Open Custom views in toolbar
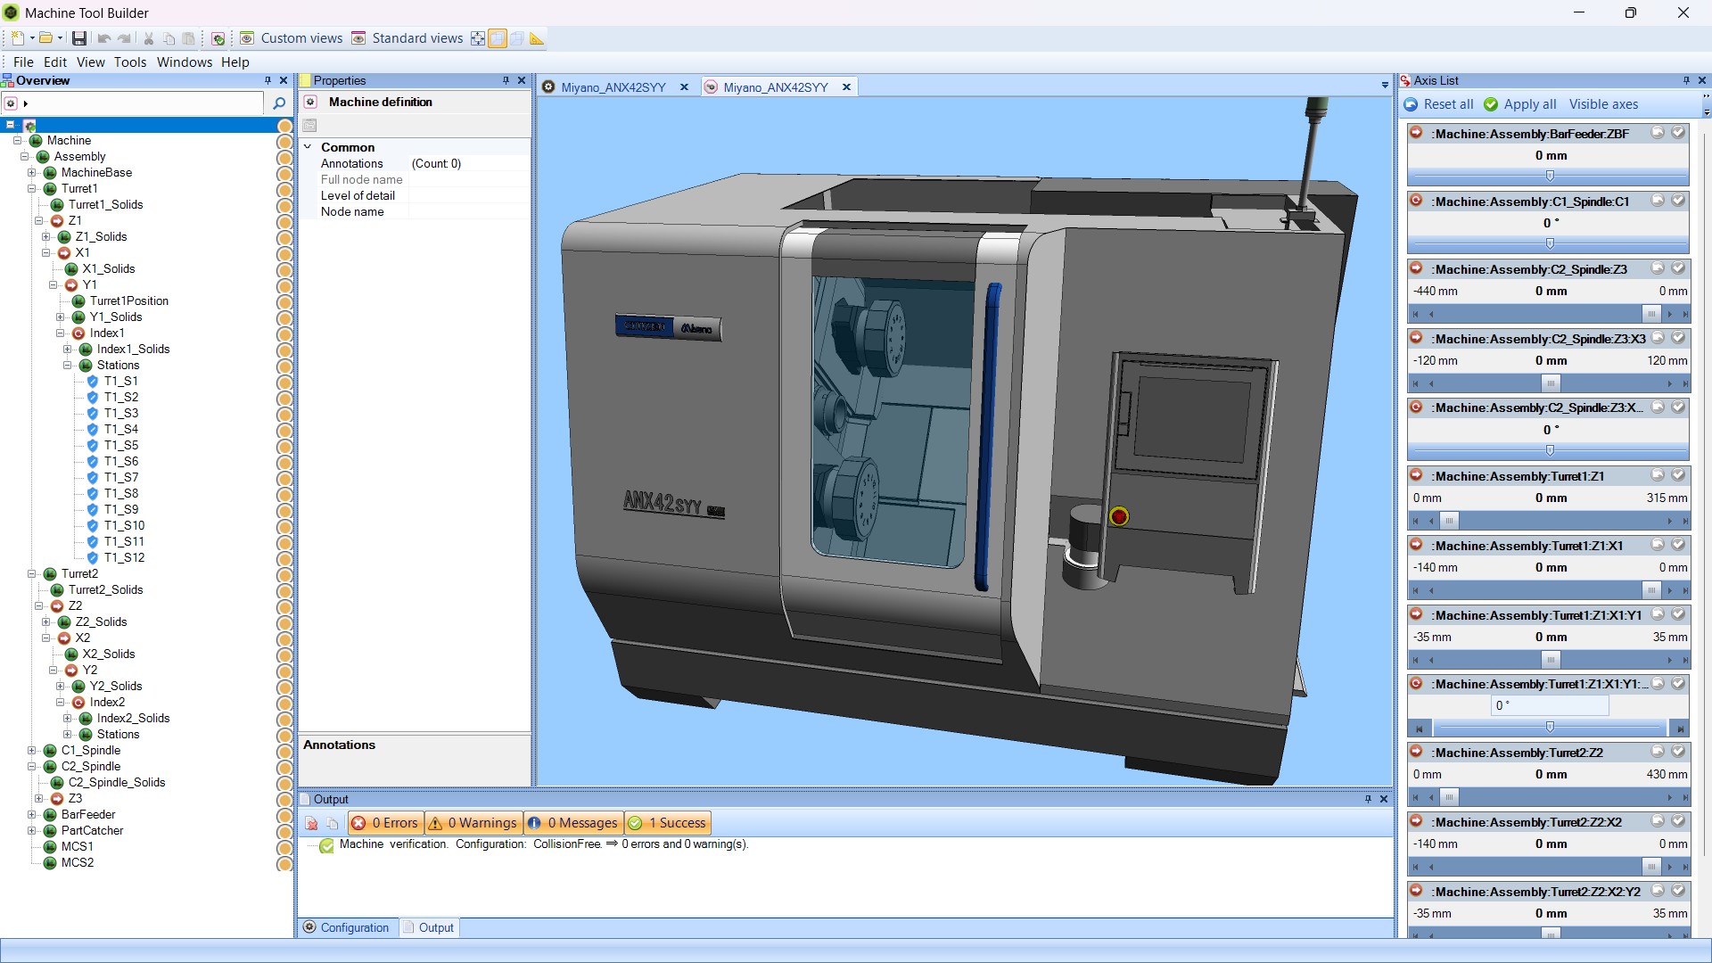The width and height of the screenshot is (1712, 963). pos(292,38)
